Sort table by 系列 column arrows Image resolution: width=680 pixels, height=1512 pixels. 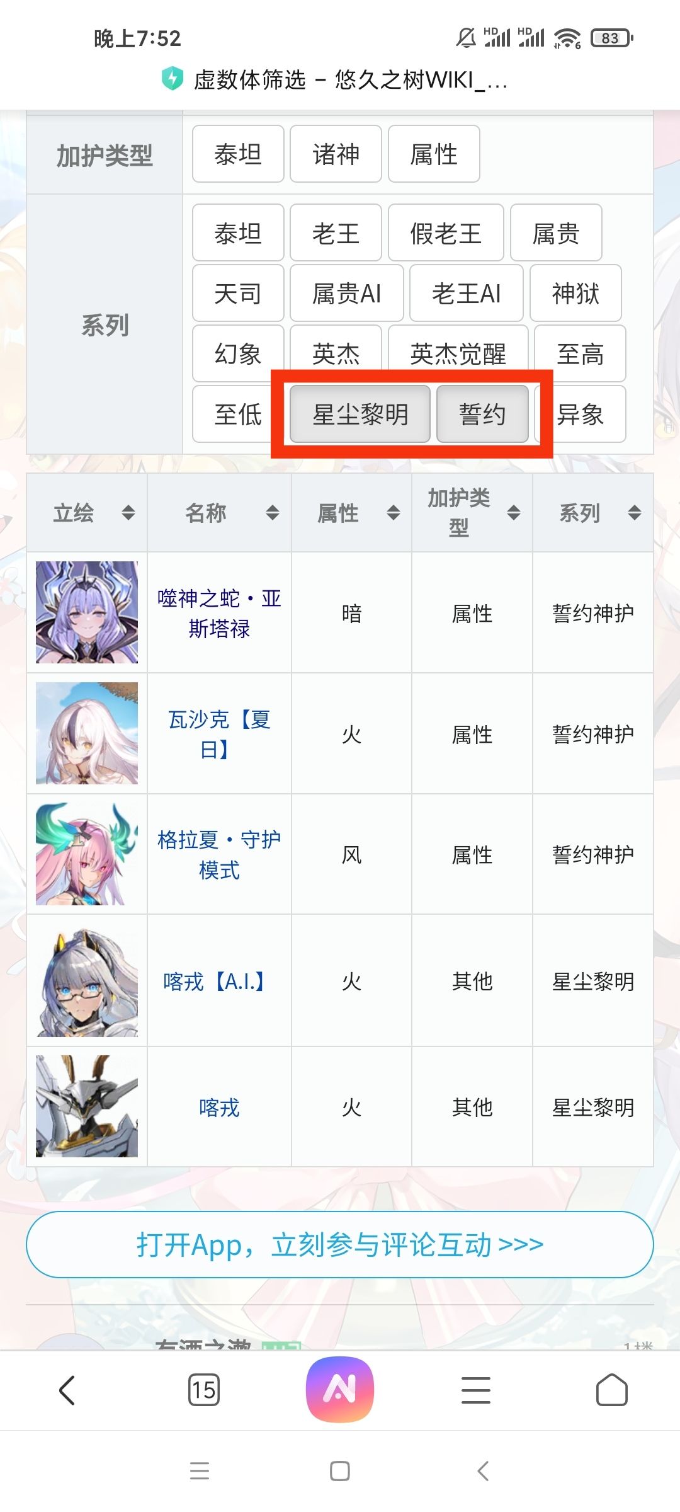pos(635,513)
